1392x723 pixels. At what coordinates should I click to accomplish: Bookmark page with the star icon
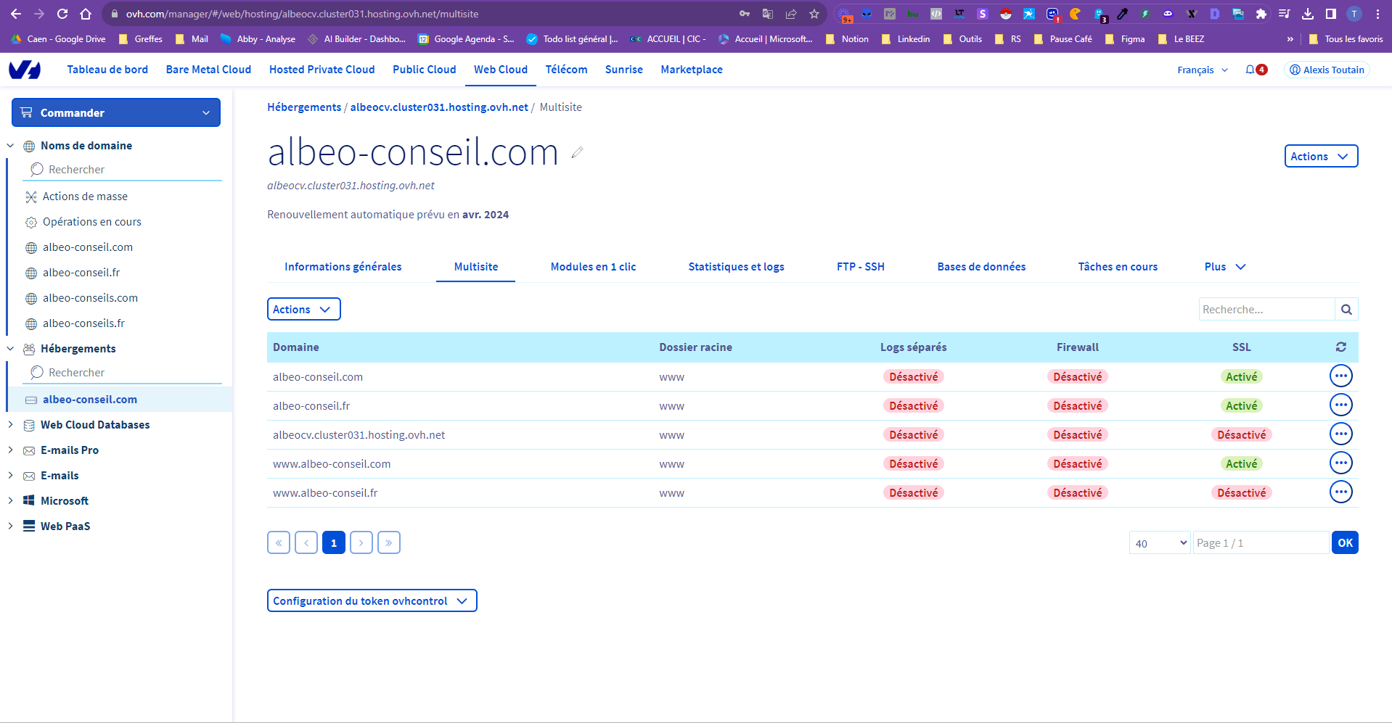(x=814, y=14)
